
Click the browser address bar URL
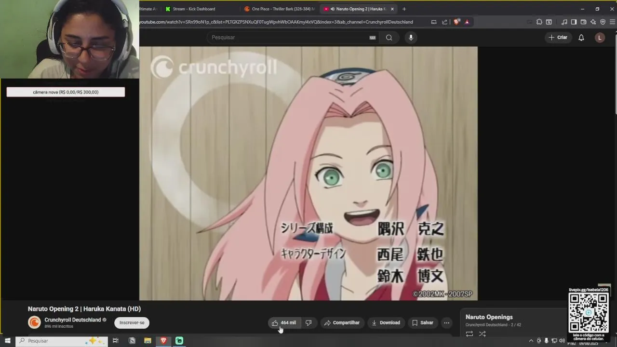pos(276,22)
